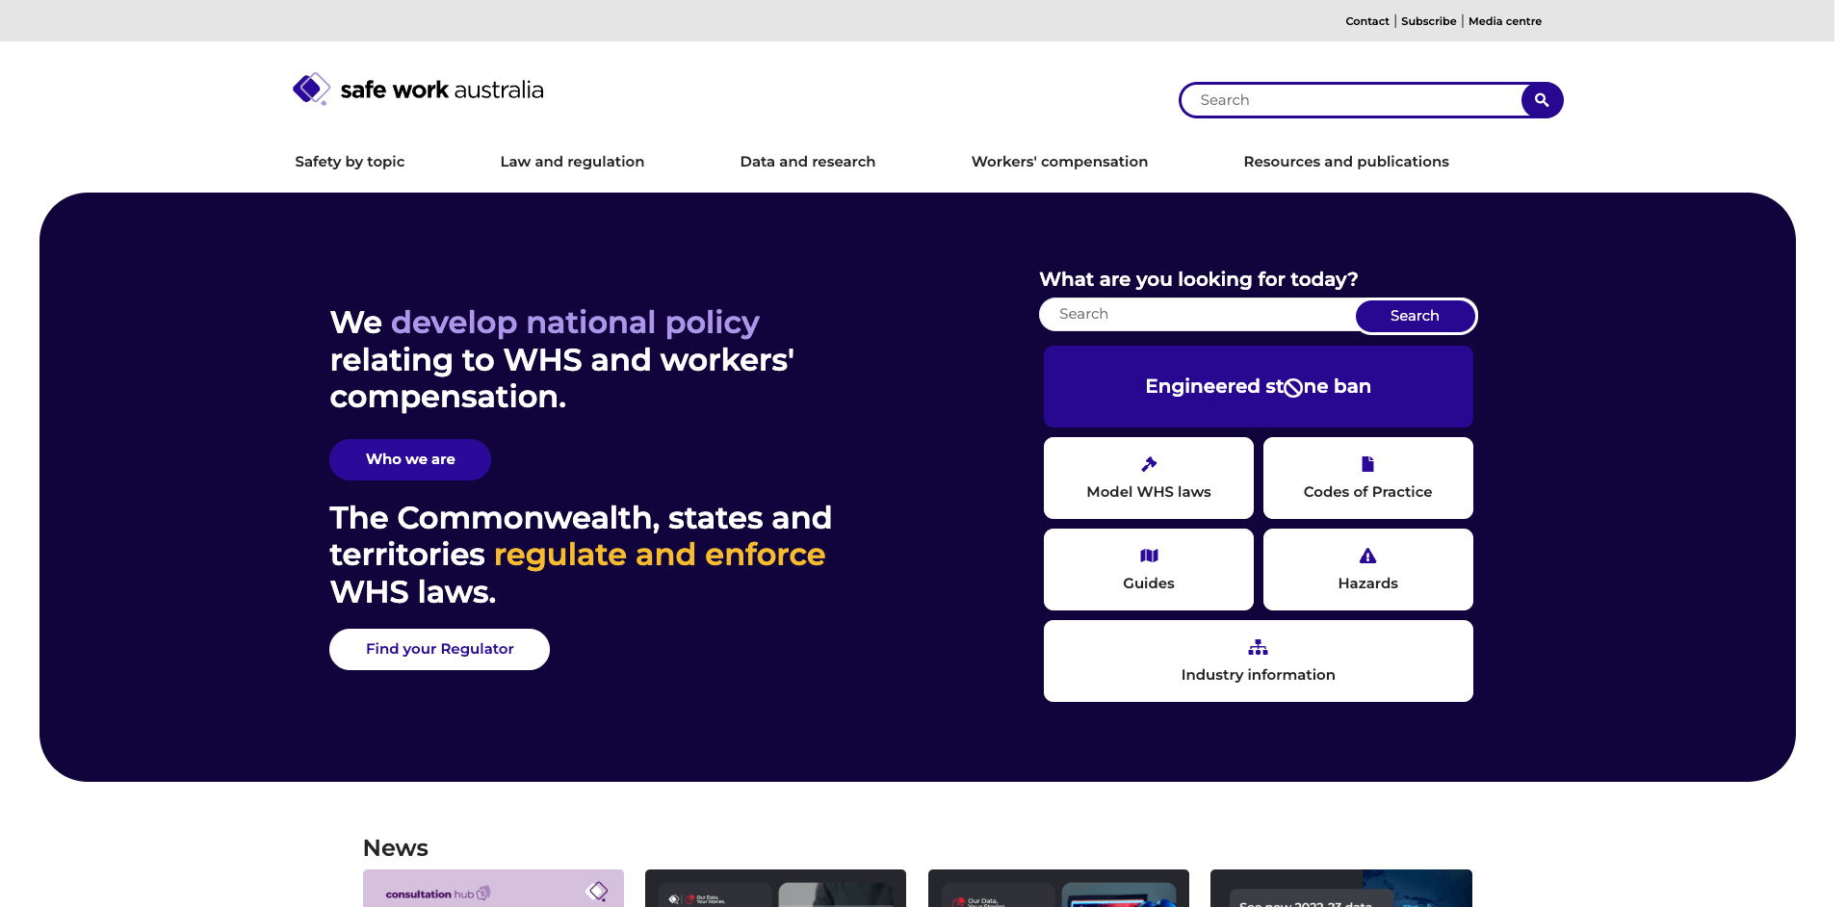Viewport: 1846px width, 907px height.
Task: Click the Find your Regulator button
Action: (439, 649)
